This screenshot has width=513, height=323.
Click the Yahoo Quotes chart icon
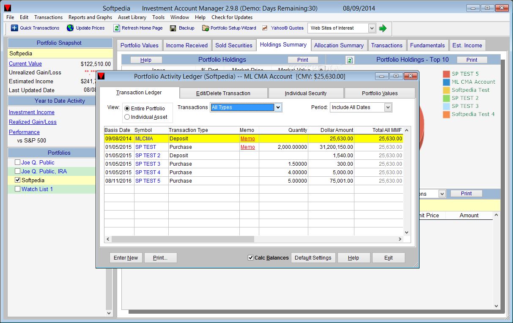[x=265, y=28]
